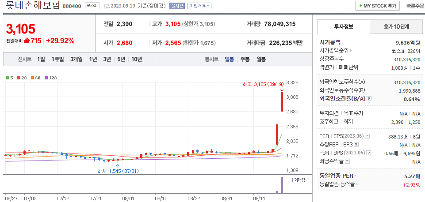Click the orange 60-day moving average swatch
Viewport: 425px width, 202px height.
click(32, 78)
